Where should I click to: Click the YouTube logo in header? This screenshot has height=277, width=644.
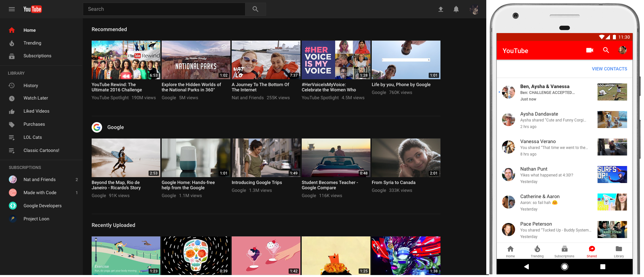pyautogui.click(x=32, y=9)
